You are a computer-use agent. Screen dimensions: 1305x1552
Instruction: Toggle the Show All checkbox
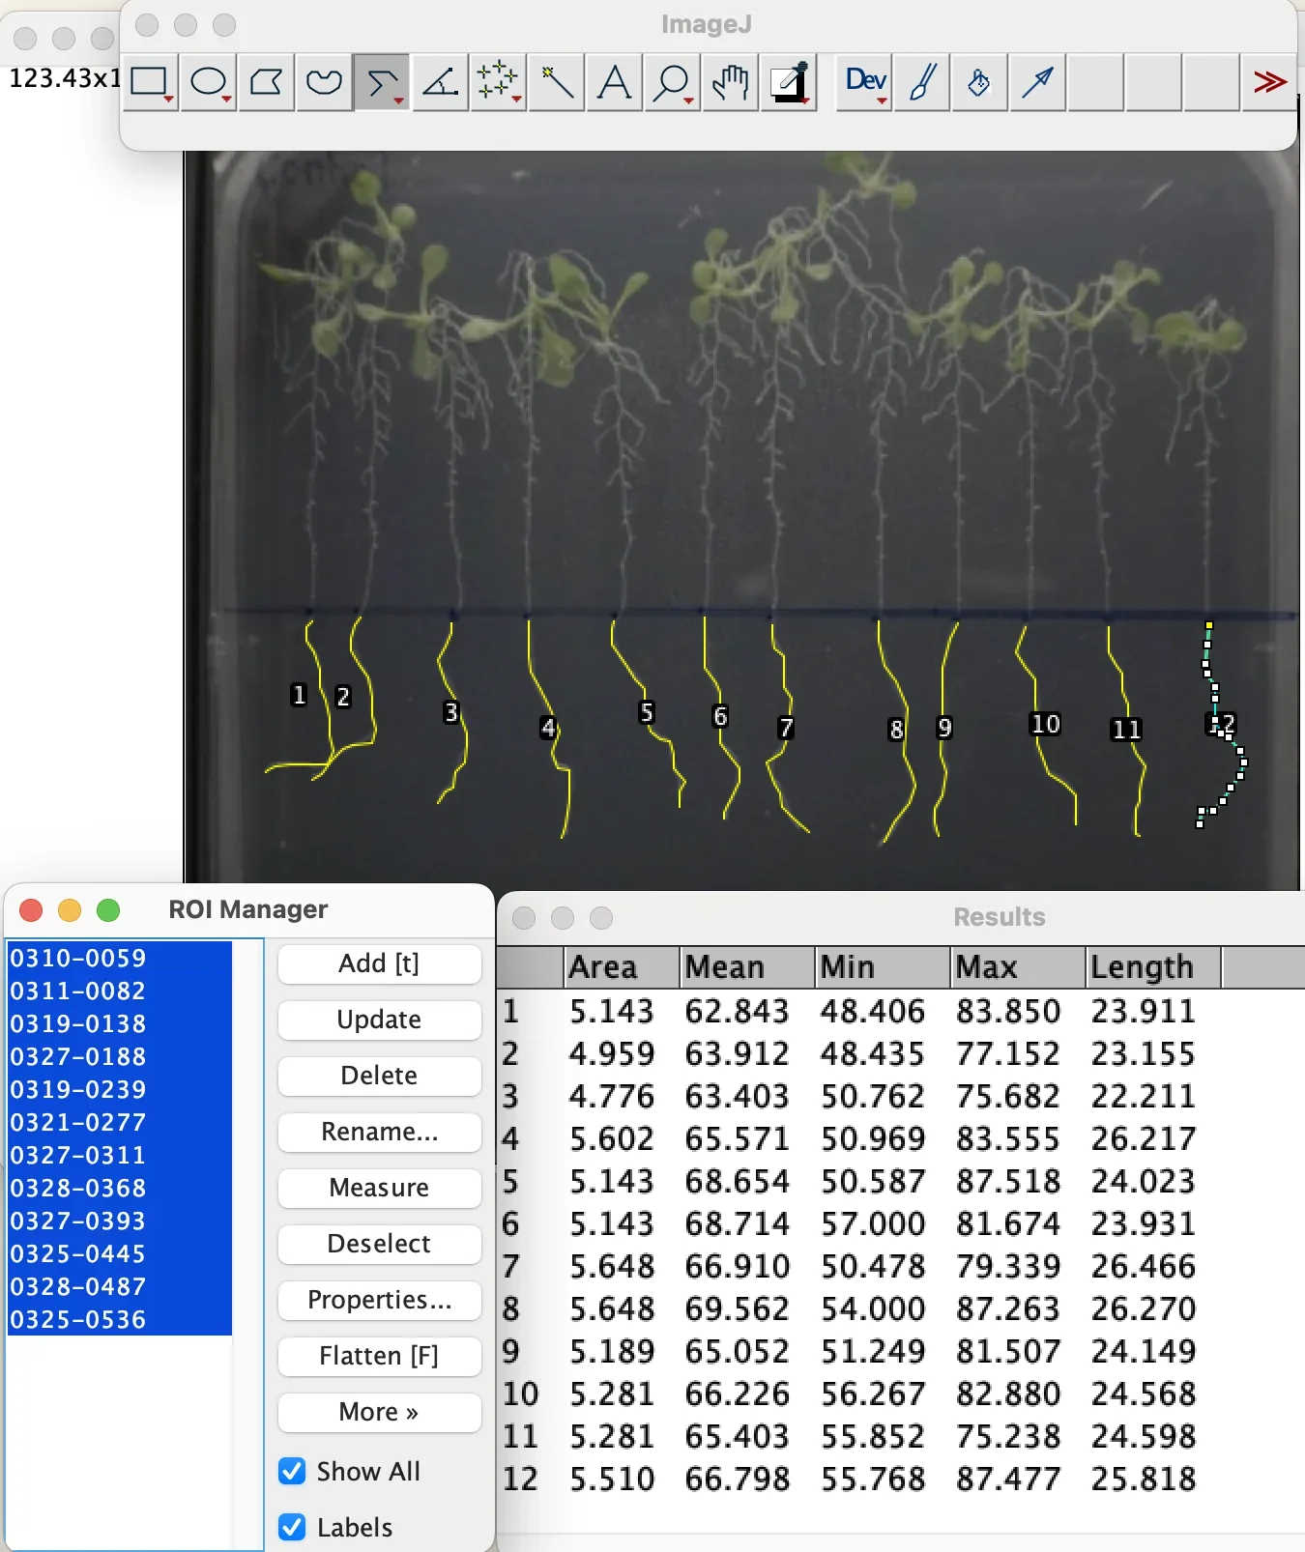(292, 1471)
